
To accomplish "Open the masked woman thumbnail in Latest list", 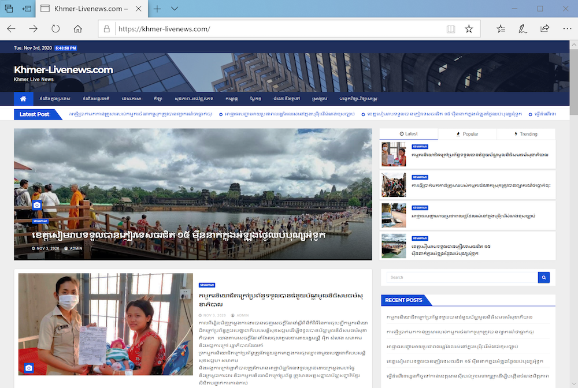I will click(394, 155).
